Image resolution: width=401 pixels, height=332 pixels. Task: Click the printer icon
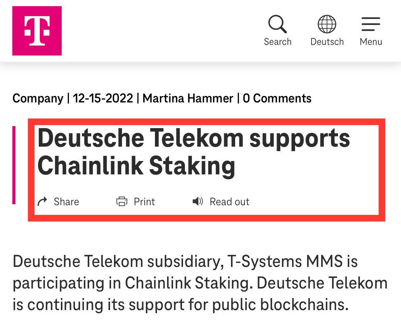point(122,202)
